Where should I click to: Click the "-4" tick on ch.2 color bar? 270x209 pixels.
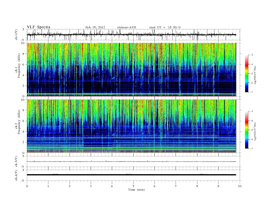pyautogui.click(x=252, y=121)
